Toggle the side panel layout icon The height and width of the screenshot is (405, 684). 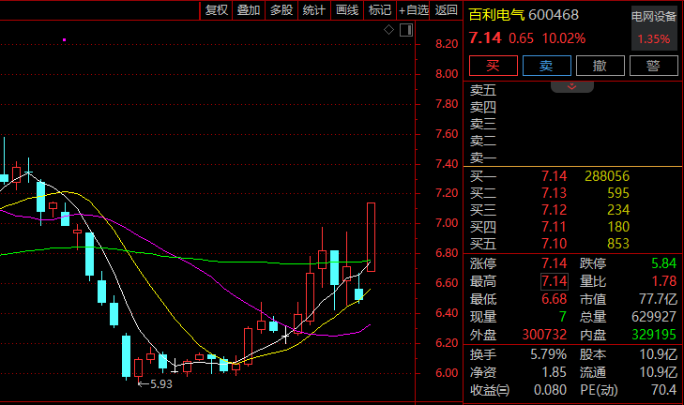pos(406,30)
